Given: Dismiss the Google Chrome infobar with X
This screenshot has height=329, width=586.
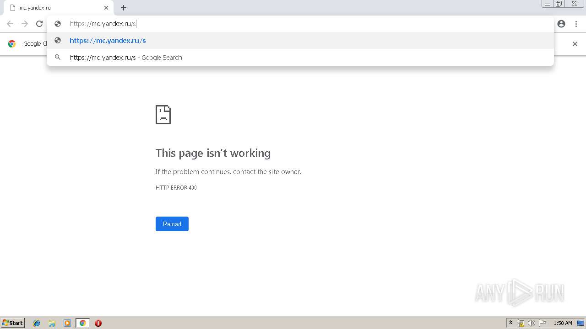Looking at the screenshot, I should point(575,44).
